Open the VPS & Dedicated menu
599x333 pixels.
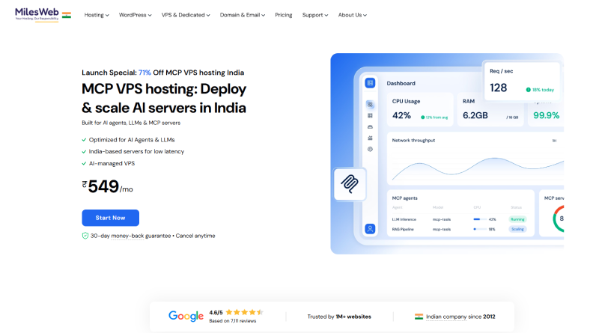[185, 15]
